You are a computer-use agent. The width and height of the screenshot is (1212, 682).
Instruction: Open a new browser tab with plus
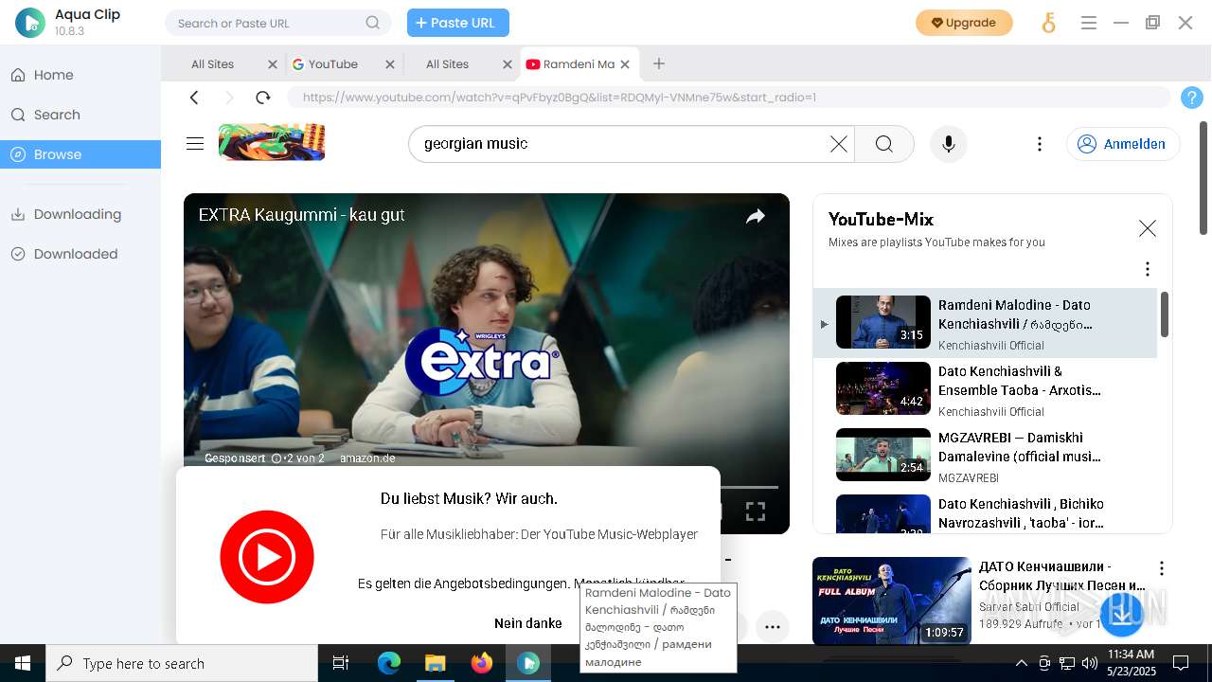click(x=659, y=63)
